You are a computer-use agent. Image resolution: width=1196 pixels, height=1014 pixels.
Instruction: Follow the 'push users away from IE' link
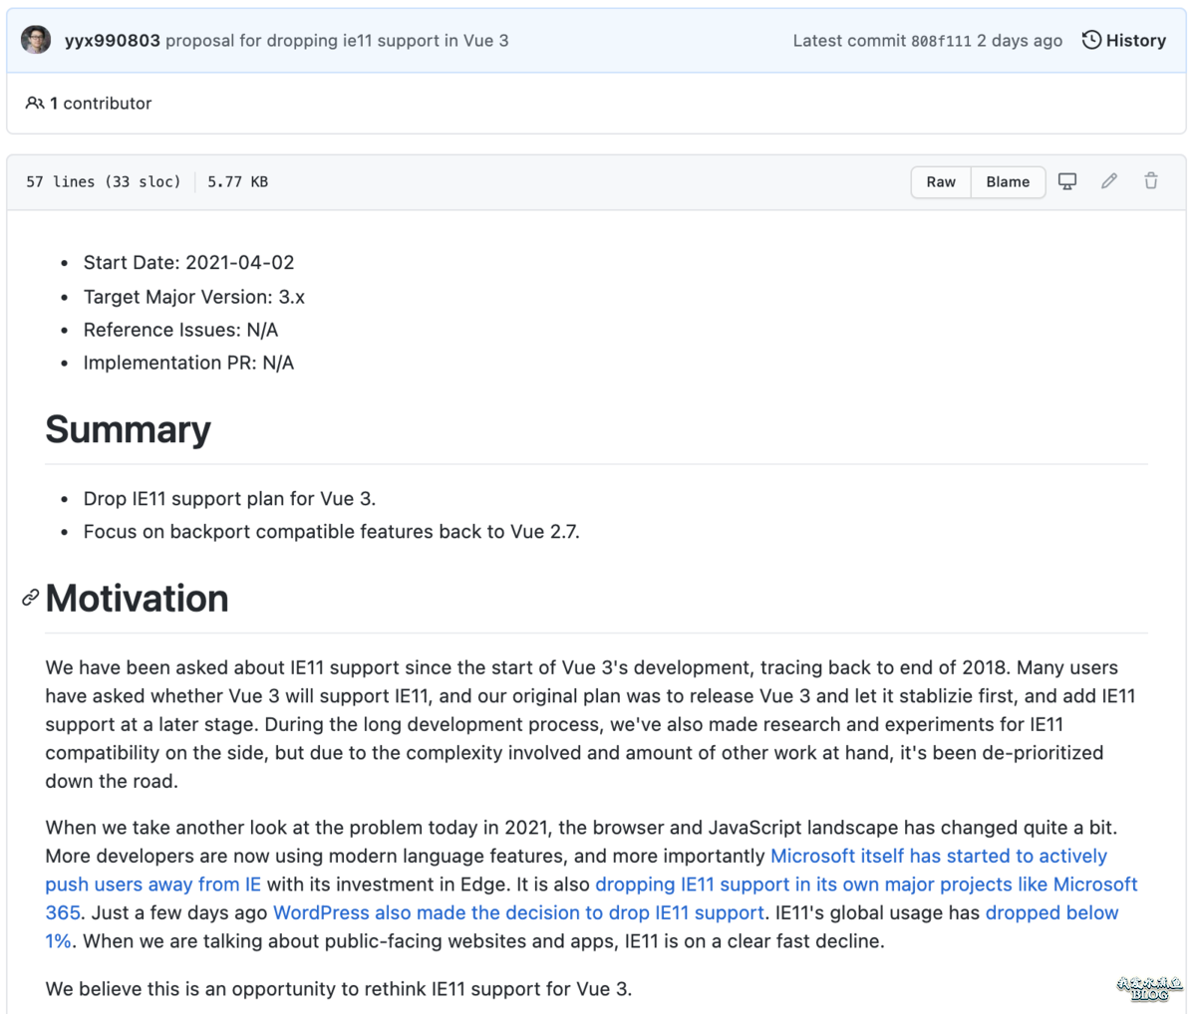click(152, 885)
